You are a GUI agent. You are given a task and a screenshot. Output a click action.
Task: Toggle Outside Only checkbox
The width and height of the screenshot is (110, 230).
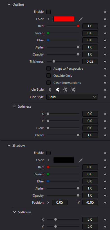(x=48, y=76)
